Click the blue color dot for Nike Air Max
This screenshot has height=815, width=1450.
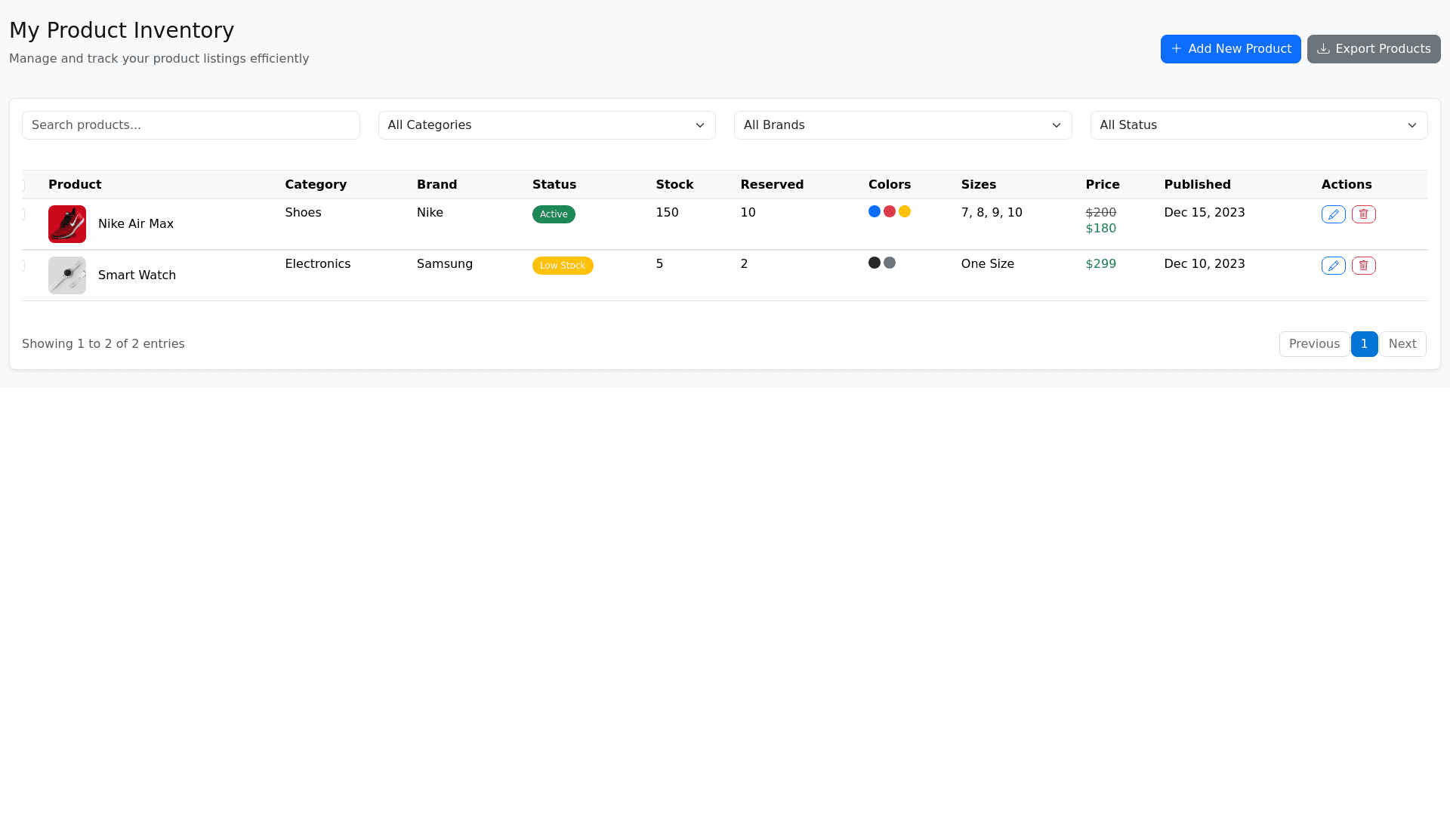point(875,212)
